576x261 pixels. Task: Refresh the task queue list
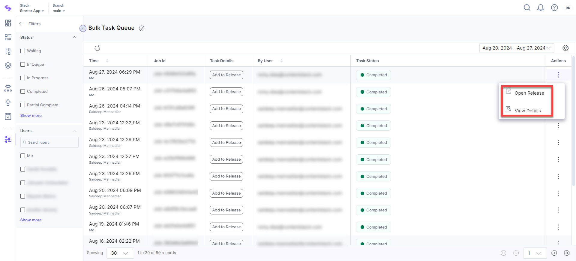[97, 48]
